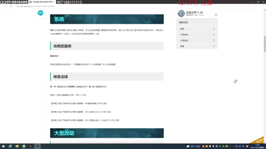Close the article browser tab
Screen dimensions: 266x149
pos(54,2)
